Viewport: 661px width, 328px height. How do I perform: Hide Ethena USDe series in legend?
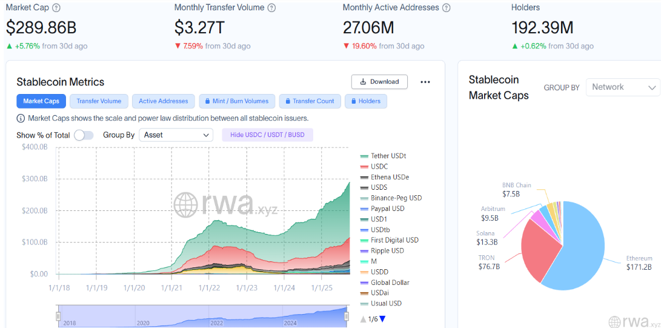(390, 177)
